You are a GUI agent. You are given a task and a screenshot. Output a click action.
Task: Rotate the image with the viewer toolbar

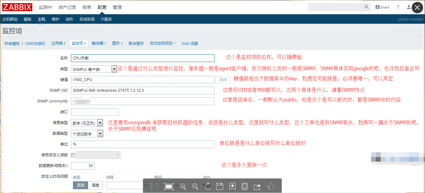click(x=208, y=186)
